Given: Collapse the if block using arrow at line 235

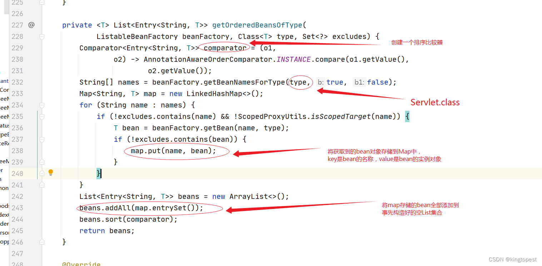Looking at the screenshot, I should point(42,116).
